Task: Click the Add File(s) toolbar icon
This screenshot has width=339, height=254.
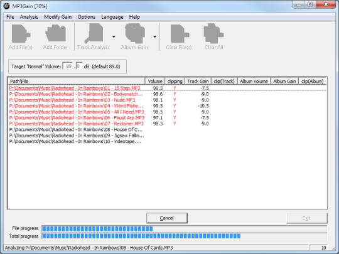Action: [x=21, y=33]
